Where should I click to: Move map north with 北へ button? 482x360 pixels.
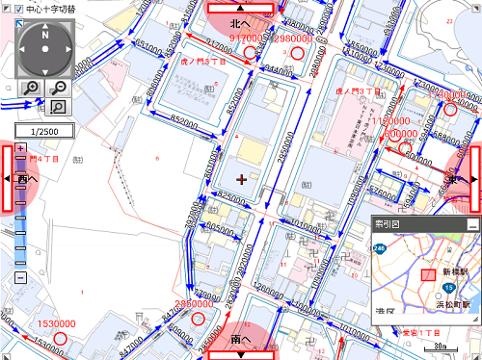pyautogui.click(x=240, y=9)
